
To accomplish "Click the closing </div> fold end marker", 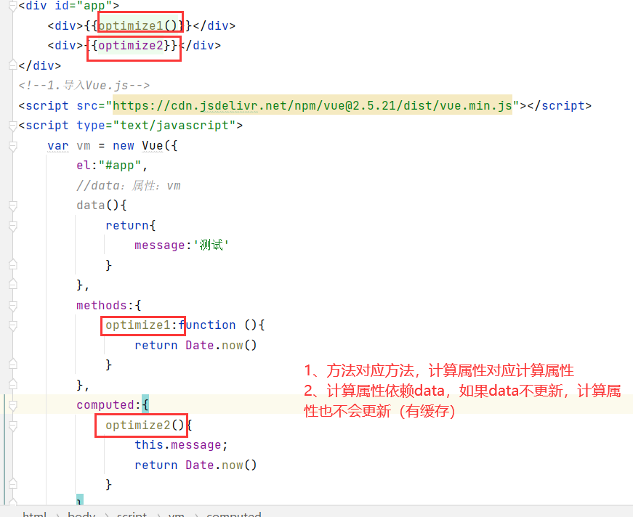I will coord(12,66).
